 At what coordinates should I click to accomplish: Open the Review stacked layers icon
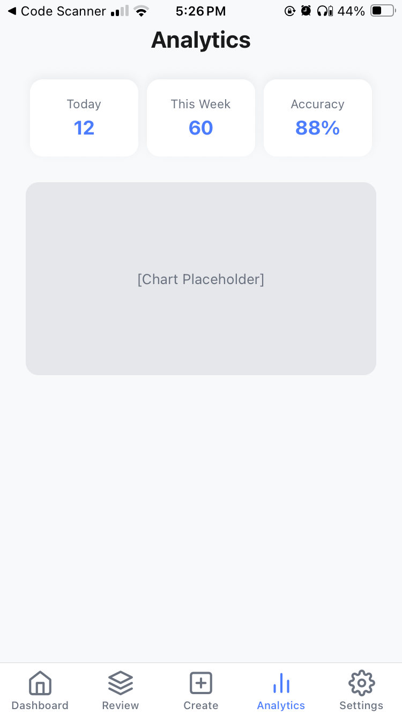click(x=121, y=683)
